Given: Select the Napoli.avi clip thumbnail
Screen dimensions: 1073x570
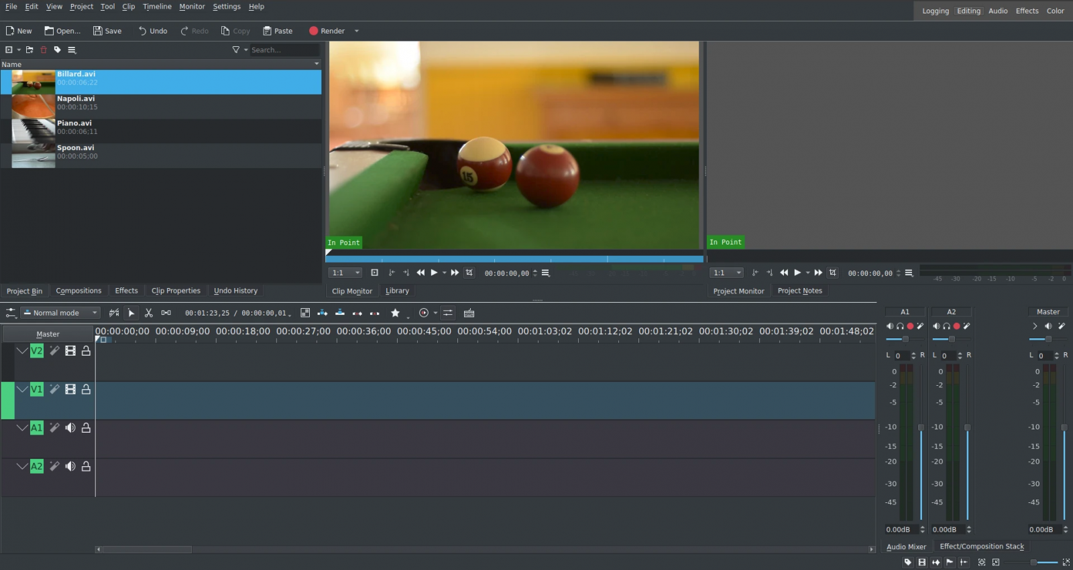Looking at the screenshot, I should tap(34, 106).
